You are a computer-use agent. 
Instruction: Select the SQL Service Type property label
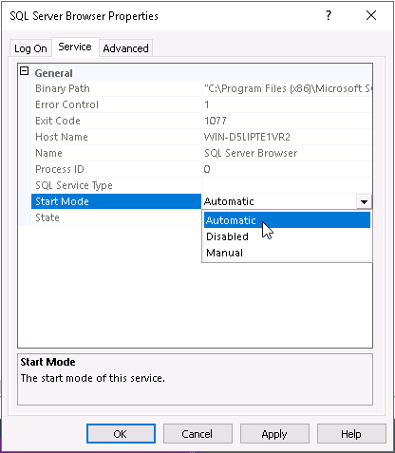click(x=74, y=185)
